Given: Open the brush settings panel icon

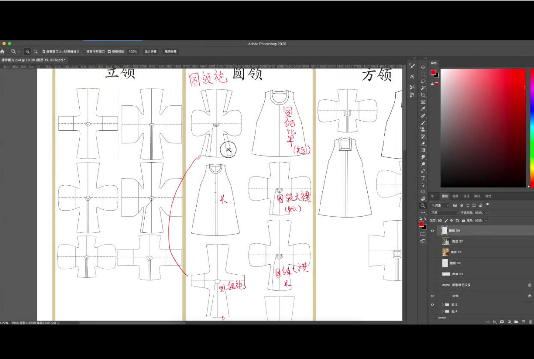Looking at the screenshot, I should (x=412, y=66).
